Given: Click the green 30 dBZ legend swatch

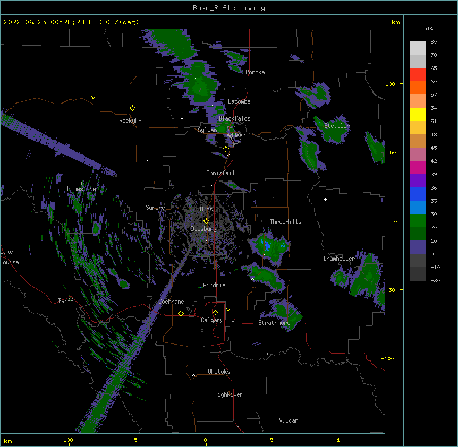Looking at the screenshot, I should (x=418, y=221).
